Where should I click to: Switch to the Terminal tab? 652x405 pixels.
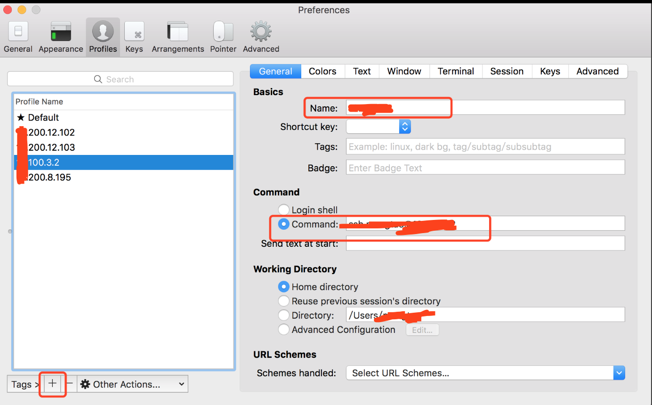[x=455, y=71]
